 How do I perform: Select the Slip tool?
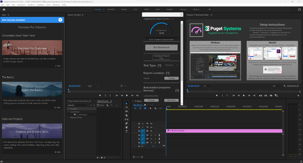[x=127, y=119]
